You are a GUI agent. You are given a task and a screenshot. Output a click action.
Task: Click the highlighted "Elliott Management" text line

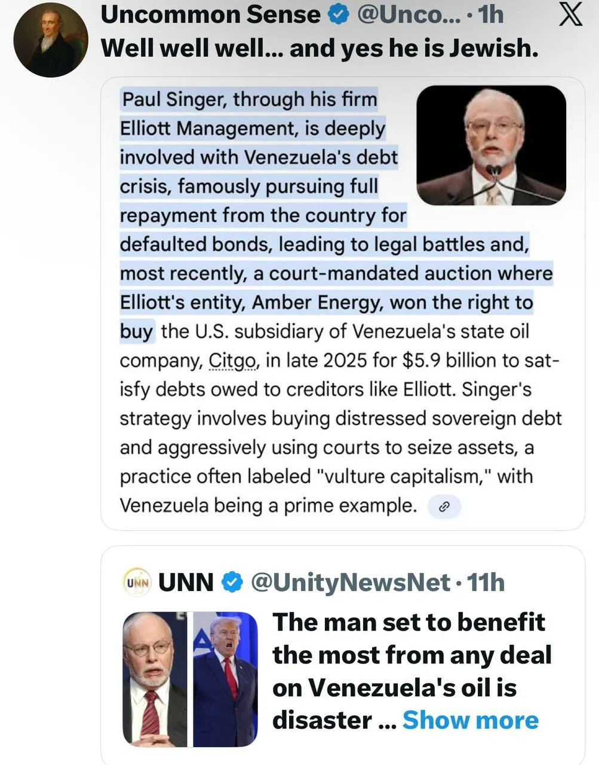coord(252,128)
